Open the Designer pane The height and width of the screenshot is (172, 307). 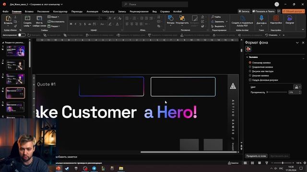point(290,20)
